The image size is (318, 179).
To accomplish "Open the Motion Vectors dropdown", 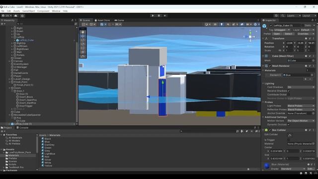I will point(301,121).
